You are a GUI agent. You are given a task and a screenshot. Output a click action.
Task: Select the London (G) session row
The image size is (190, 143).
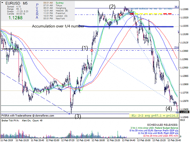pyautogui.click(x=55, y=16)
